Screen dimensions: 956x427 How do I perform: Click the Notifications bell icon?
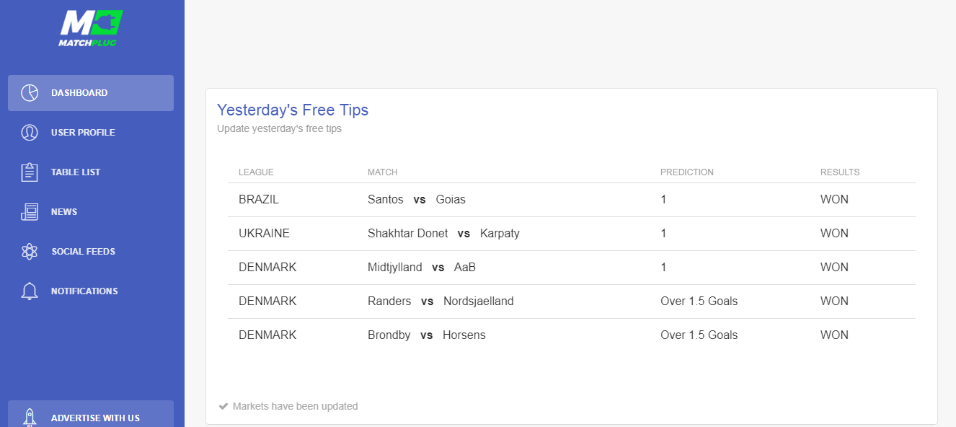click(30, 291)
